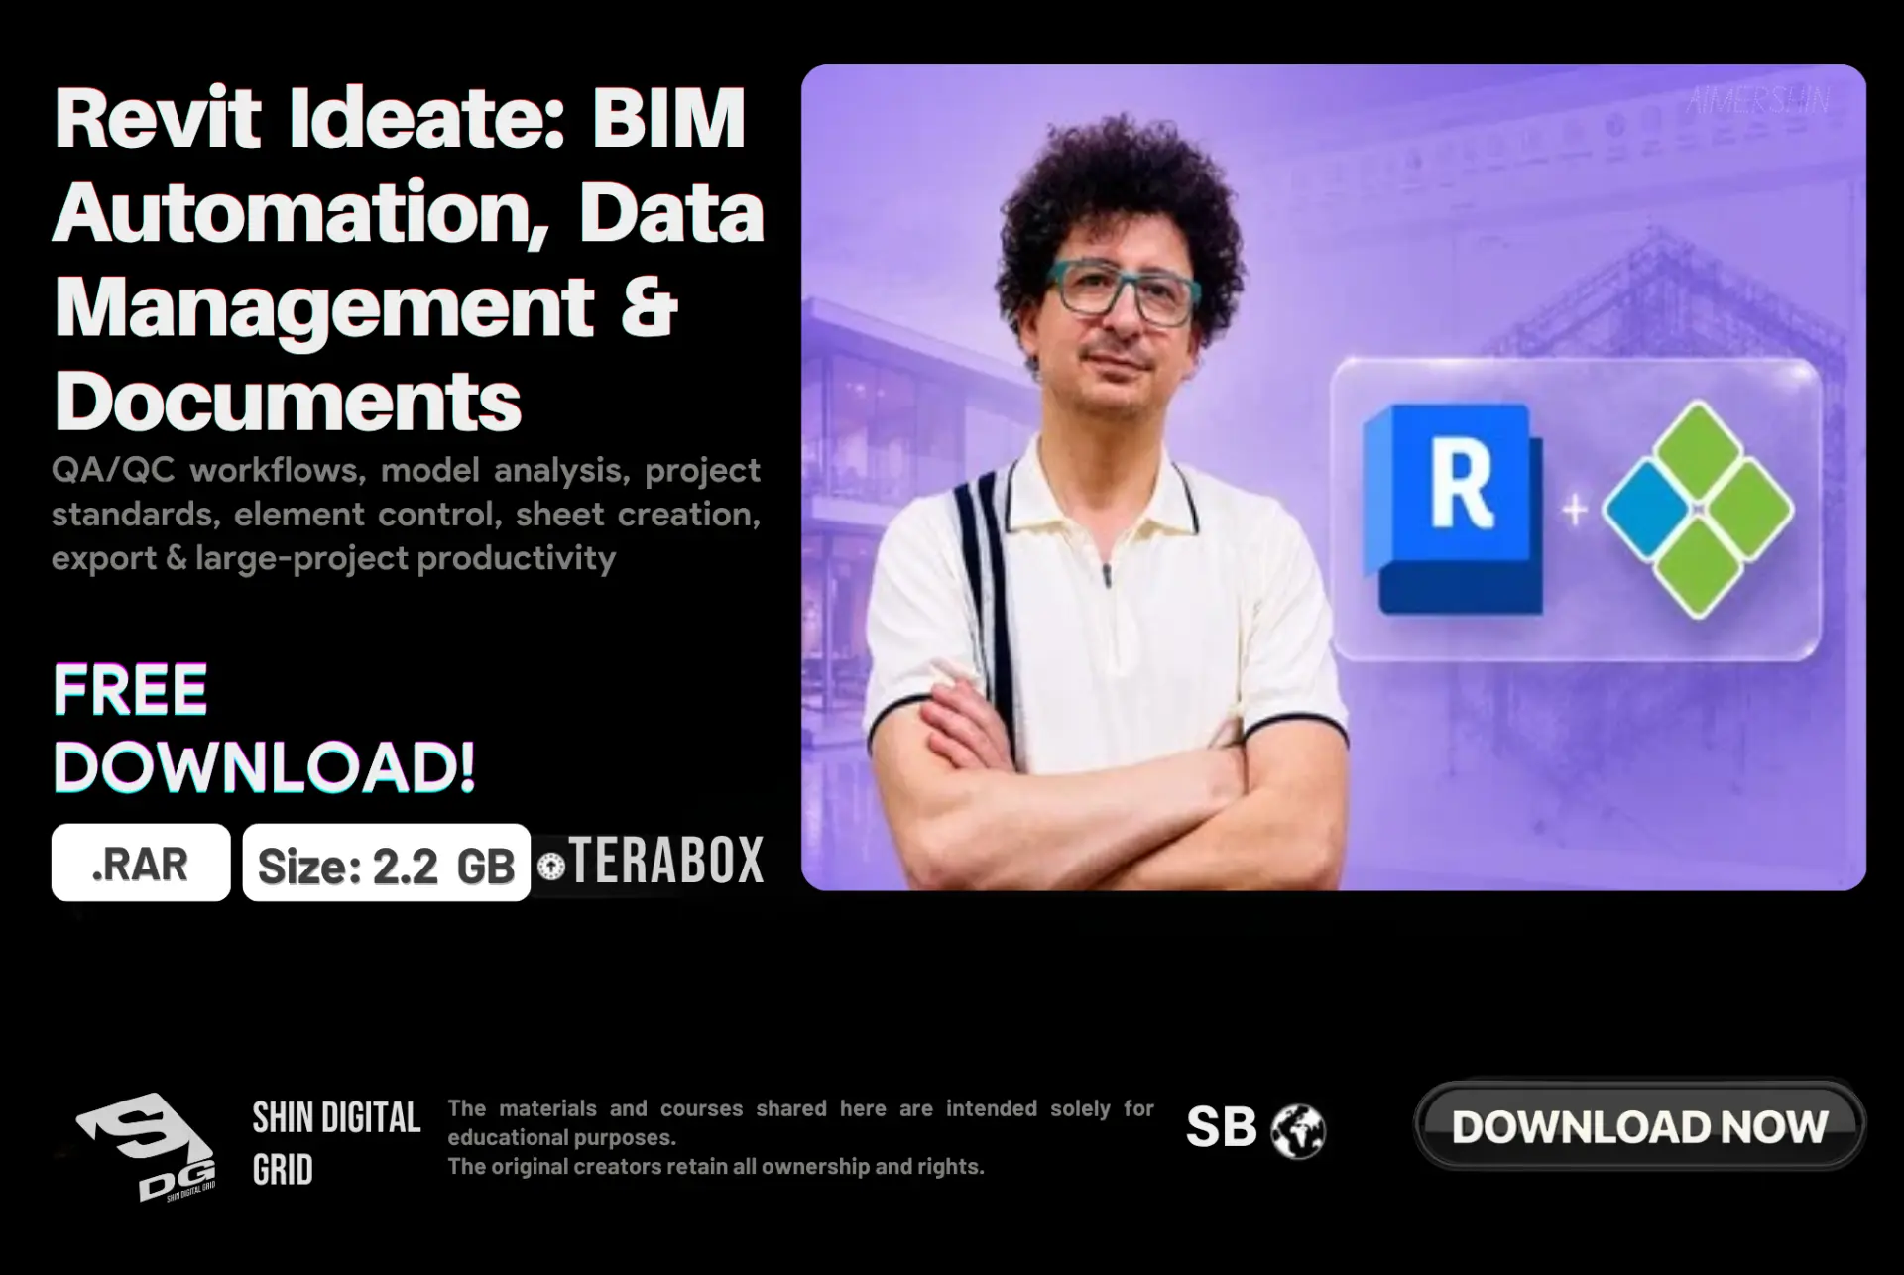Click the educational purposes disclaimer text
The height and width of the screenshot is (1275, 1904).
click(800, 1137)
